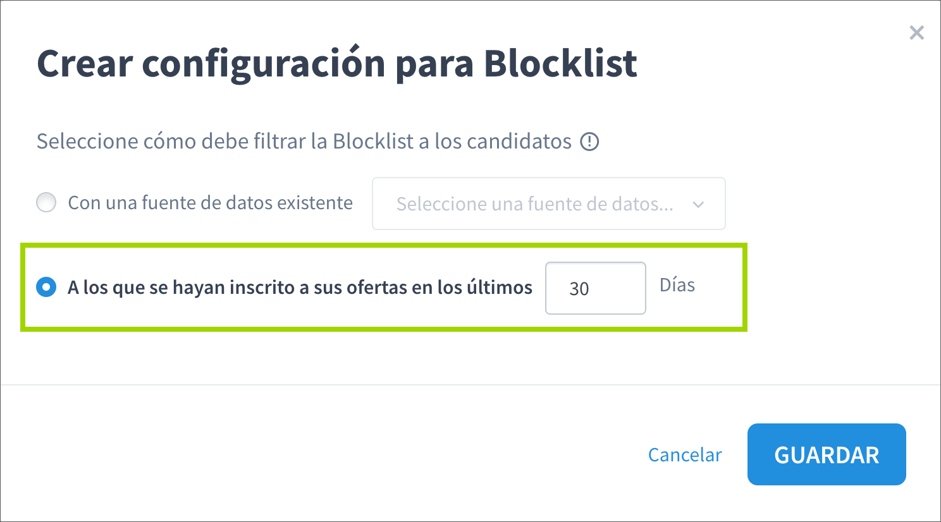Screen dimensions: 941x522
Task: Click the Cancelar link
Action: click(x=684, y=454)
